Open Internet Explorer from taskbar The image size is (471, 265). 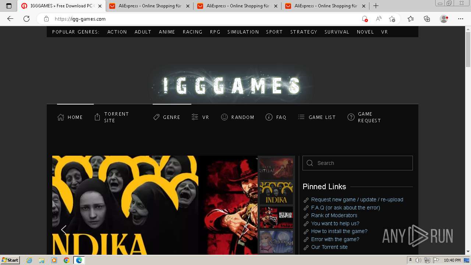click(29, 260)
